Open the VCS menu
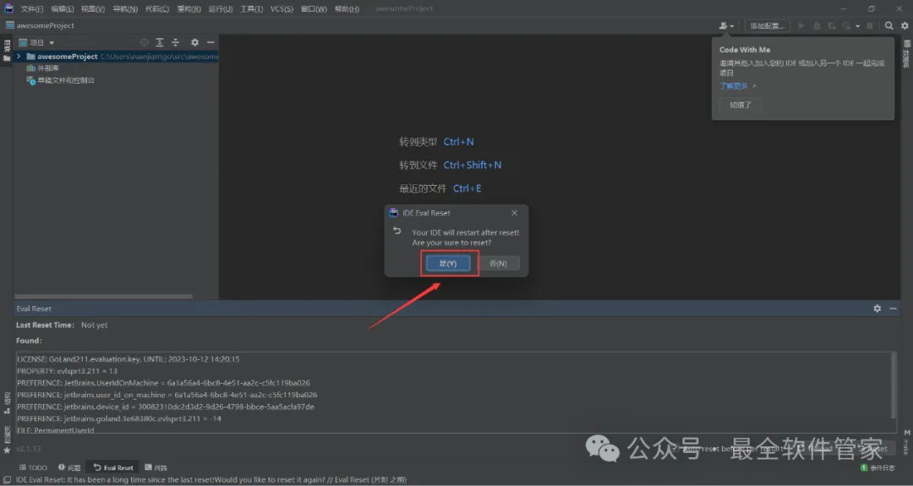Image resolution: width=913 pixels, height=486 pixels. (x=282, y=8)
